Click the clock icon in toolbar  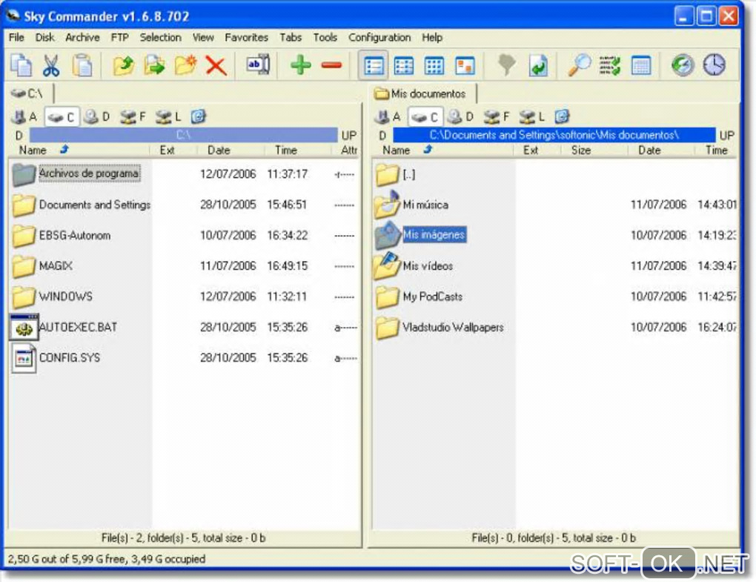pyautogui.click(x=714, y=65)
